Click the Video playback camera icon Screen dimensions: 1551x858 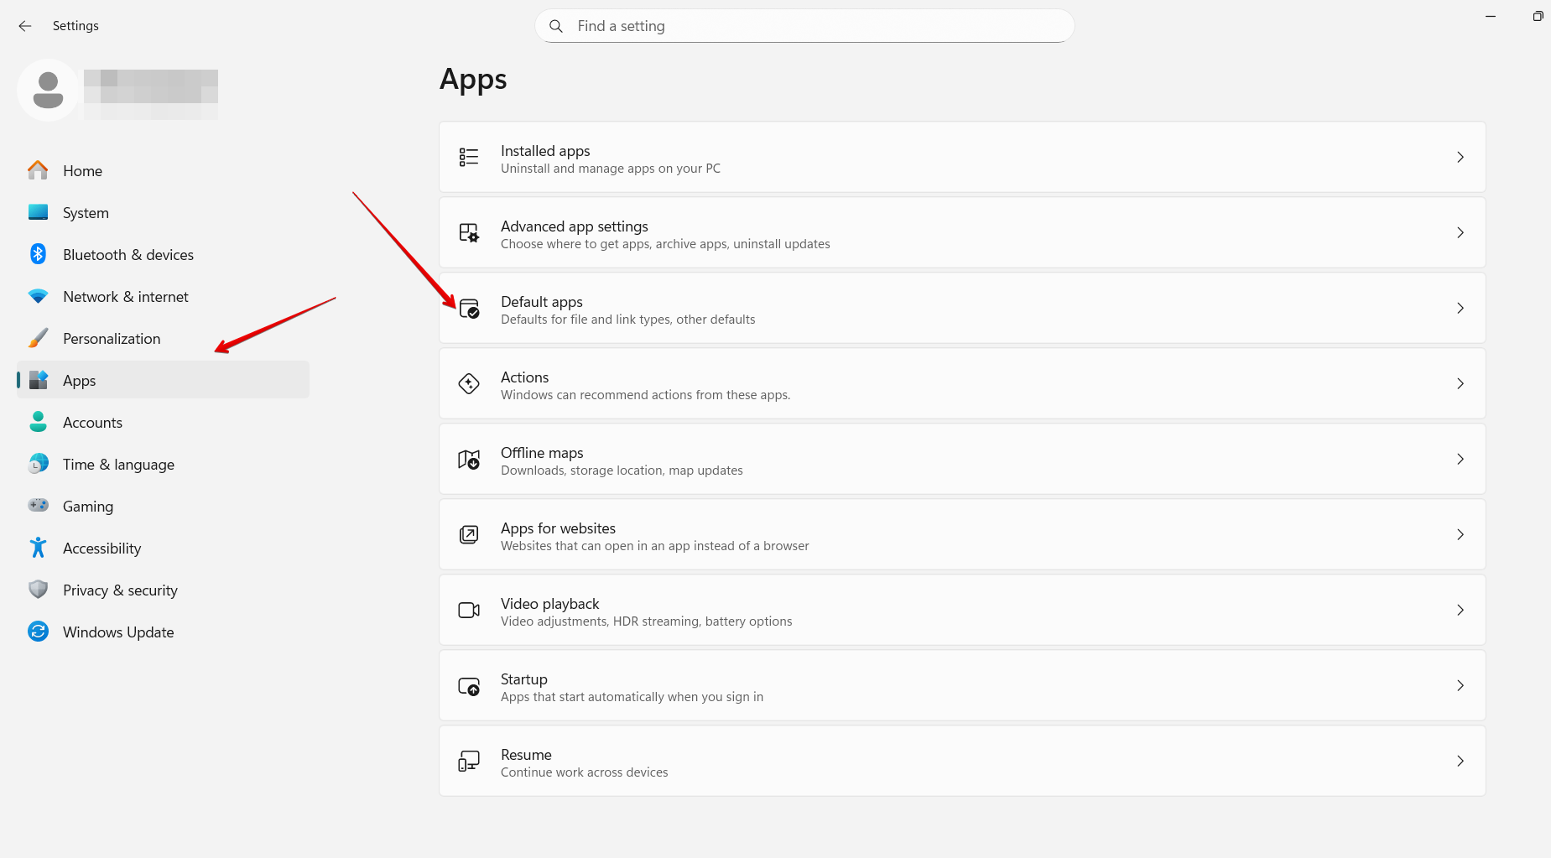click(469, 610)
